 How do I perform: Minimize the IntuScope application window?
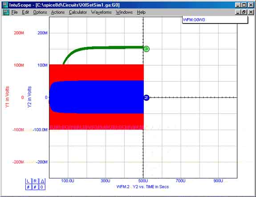click(238, 5)
